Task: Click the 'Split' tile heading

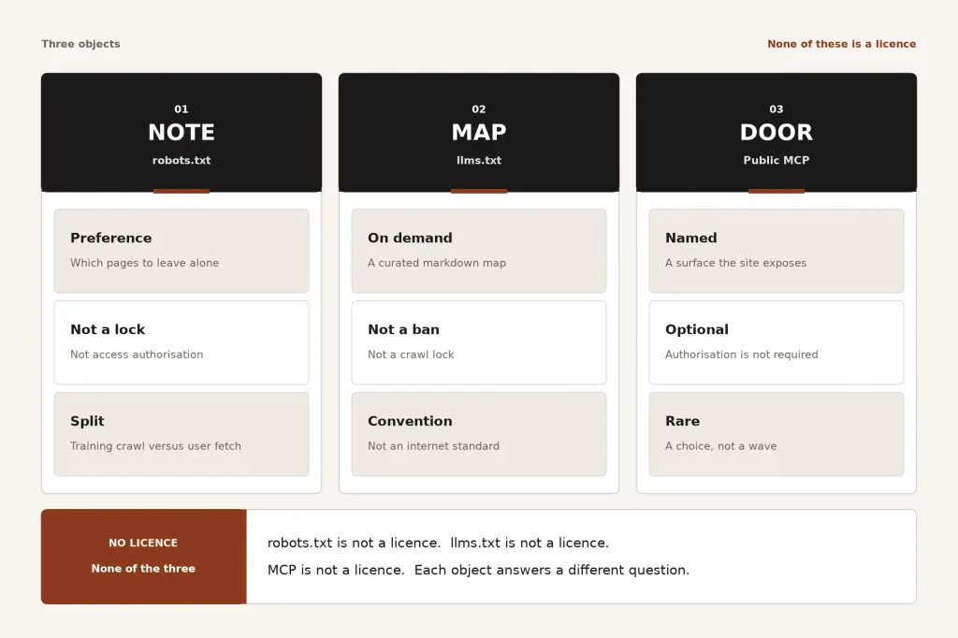Action: [x=87, y=421]
